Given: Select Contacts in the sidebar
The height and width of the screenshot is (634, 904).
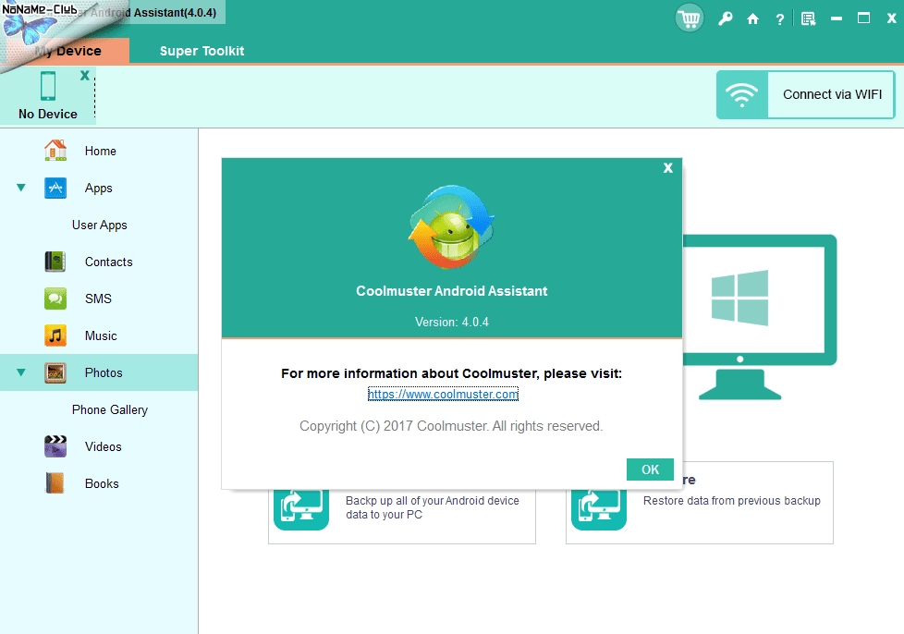Looking at the screenshot, I should (x=108, y=262).
